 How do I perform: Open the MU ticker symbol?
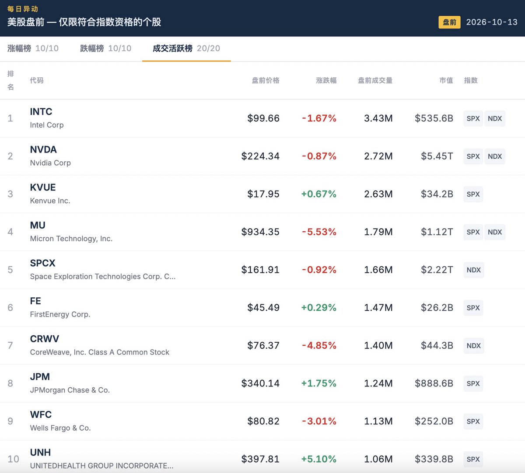pyautogui.click(x=38, y=226)
